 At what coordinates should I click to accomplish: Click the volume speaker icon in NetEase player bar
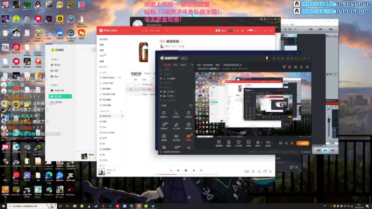(x=259, y=171)
